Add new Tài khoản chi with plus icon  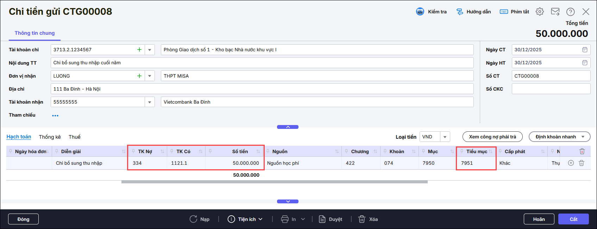[x=139, y=50]
